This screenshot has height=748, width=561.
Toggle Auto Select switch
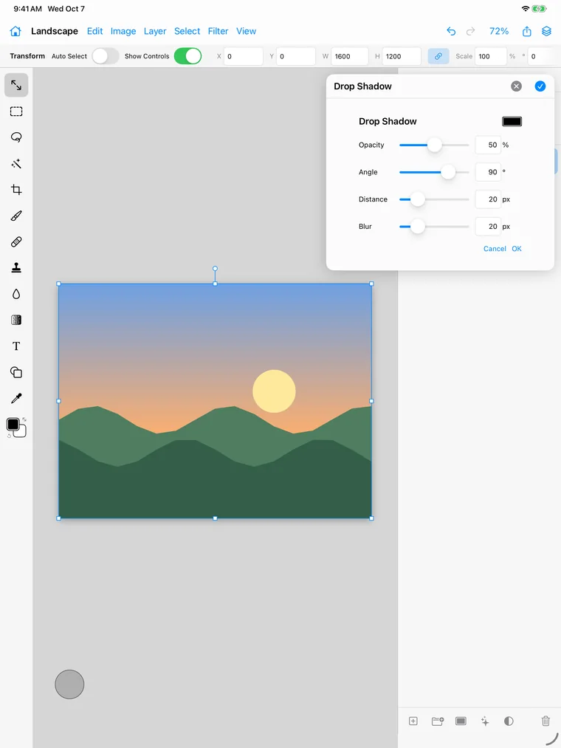(105, 56)
